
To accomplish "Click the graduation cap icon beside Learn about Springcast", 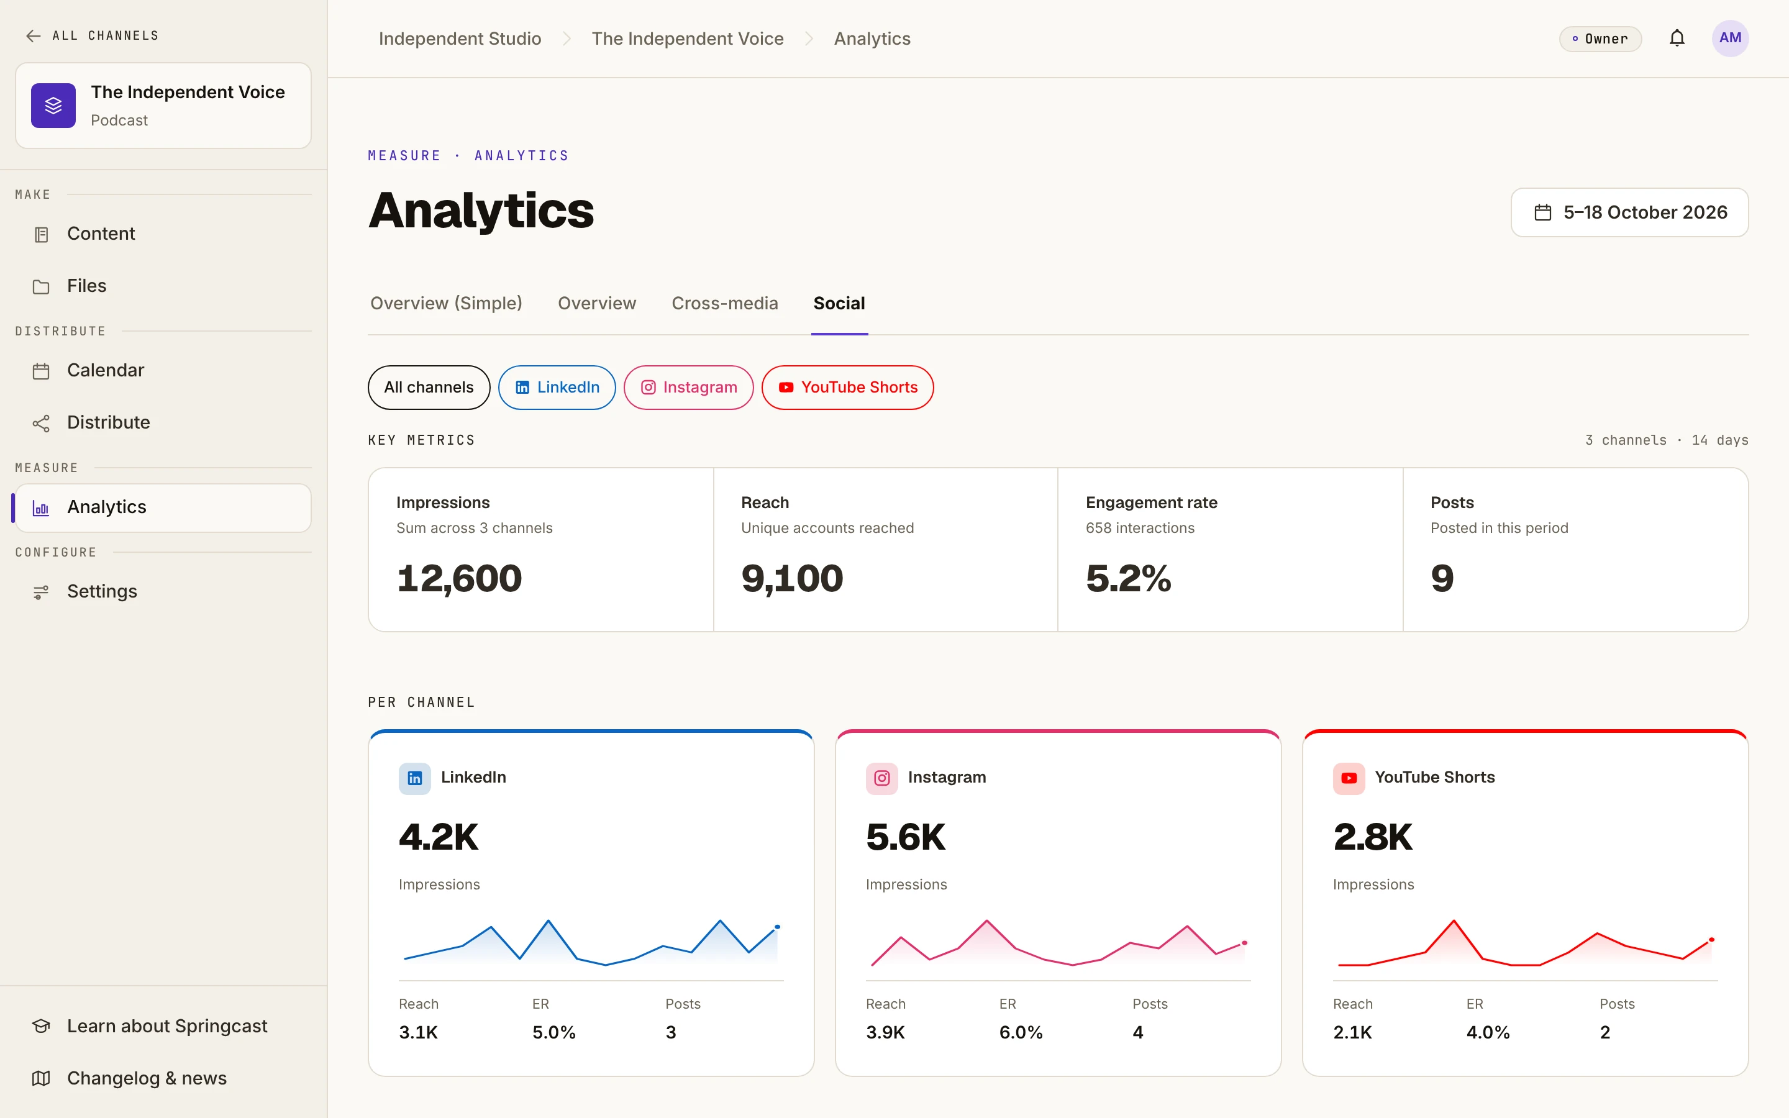I will tap(42, 1026).
